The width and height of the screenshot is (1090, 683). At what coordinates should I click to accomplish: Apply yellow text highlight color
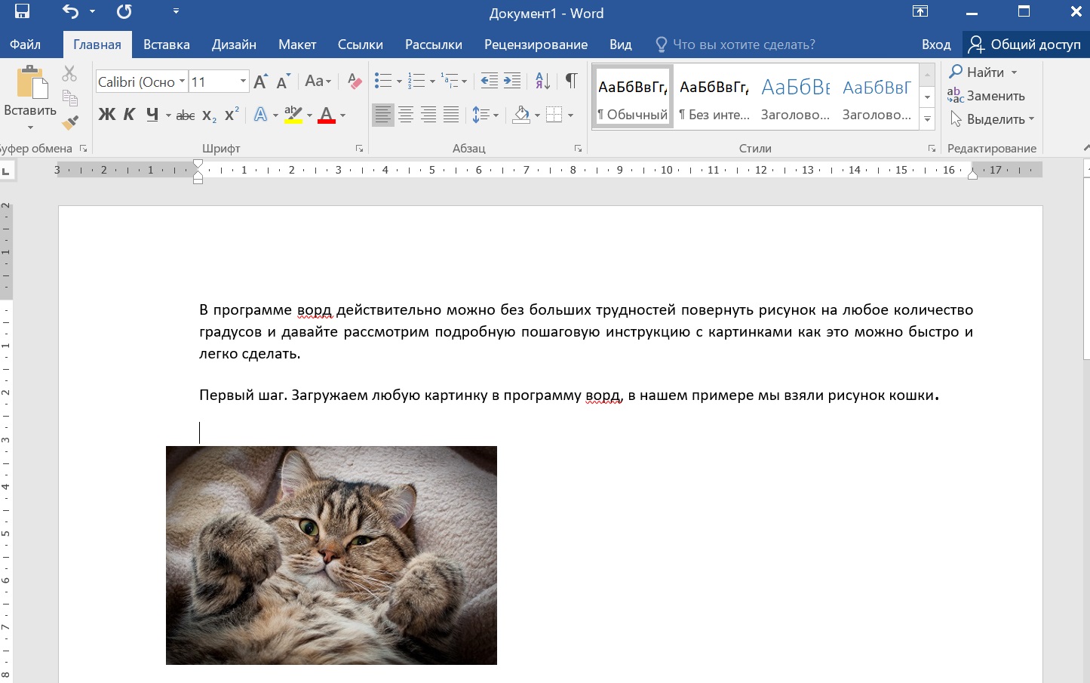coord(293,115)
